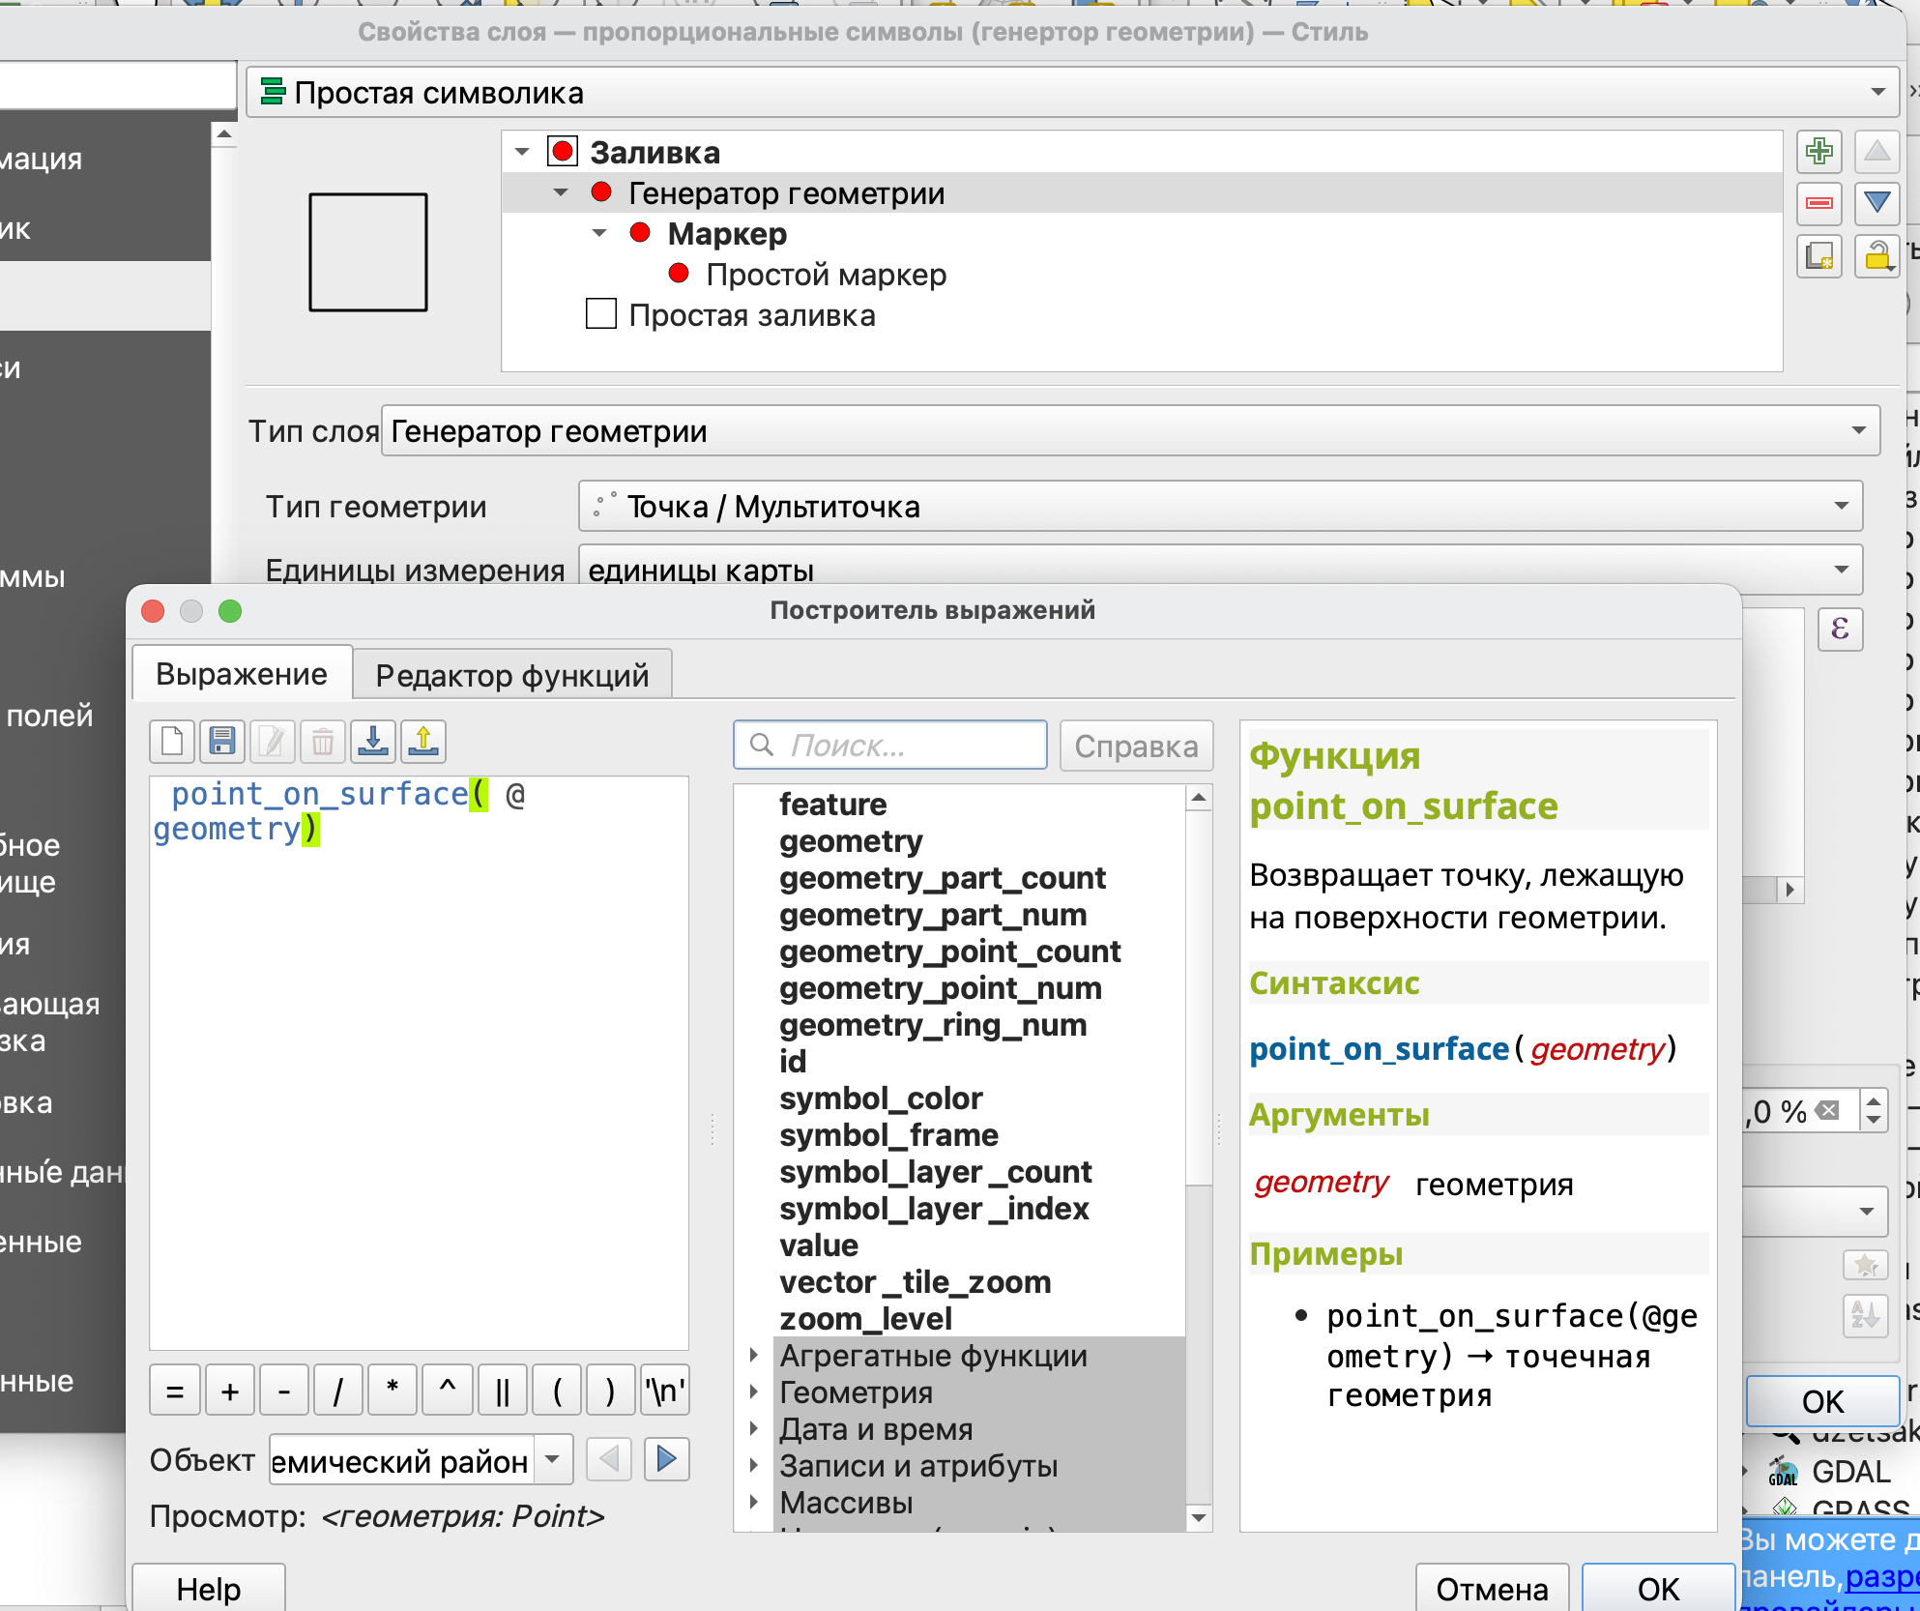Go to next feature preview arrow
1920x1611 pixels.
666,1459
